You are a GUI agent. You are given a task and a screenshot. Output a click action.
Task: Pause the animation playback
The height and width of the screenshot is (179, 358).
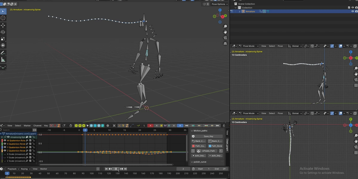tap(115, 169)
